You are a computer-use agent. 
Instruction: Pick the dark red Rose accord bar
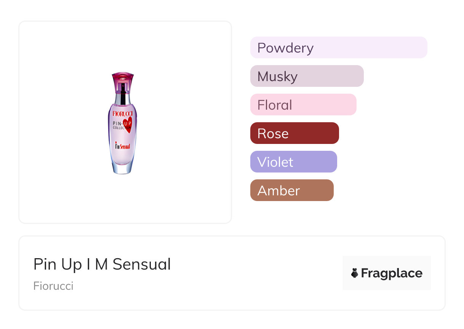pyautogui.click(x=294, y=133)
